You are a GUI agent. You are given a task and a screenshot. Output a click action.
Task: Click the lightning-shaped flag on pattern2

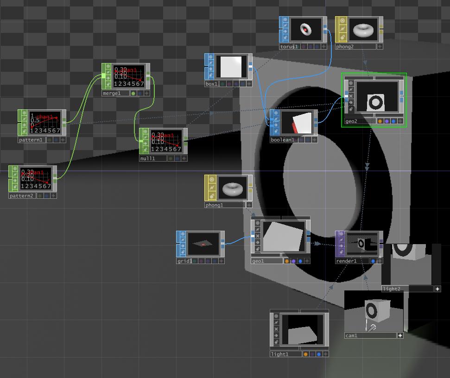click(15, 174)
